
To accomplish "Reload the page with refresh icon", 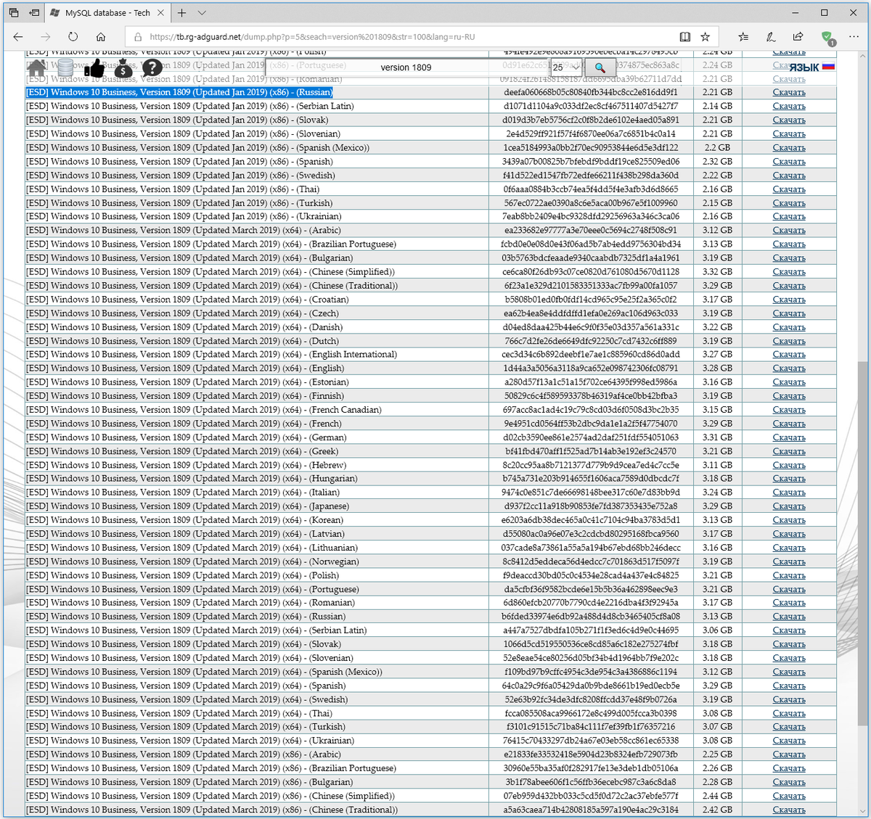I will (73, 36).
